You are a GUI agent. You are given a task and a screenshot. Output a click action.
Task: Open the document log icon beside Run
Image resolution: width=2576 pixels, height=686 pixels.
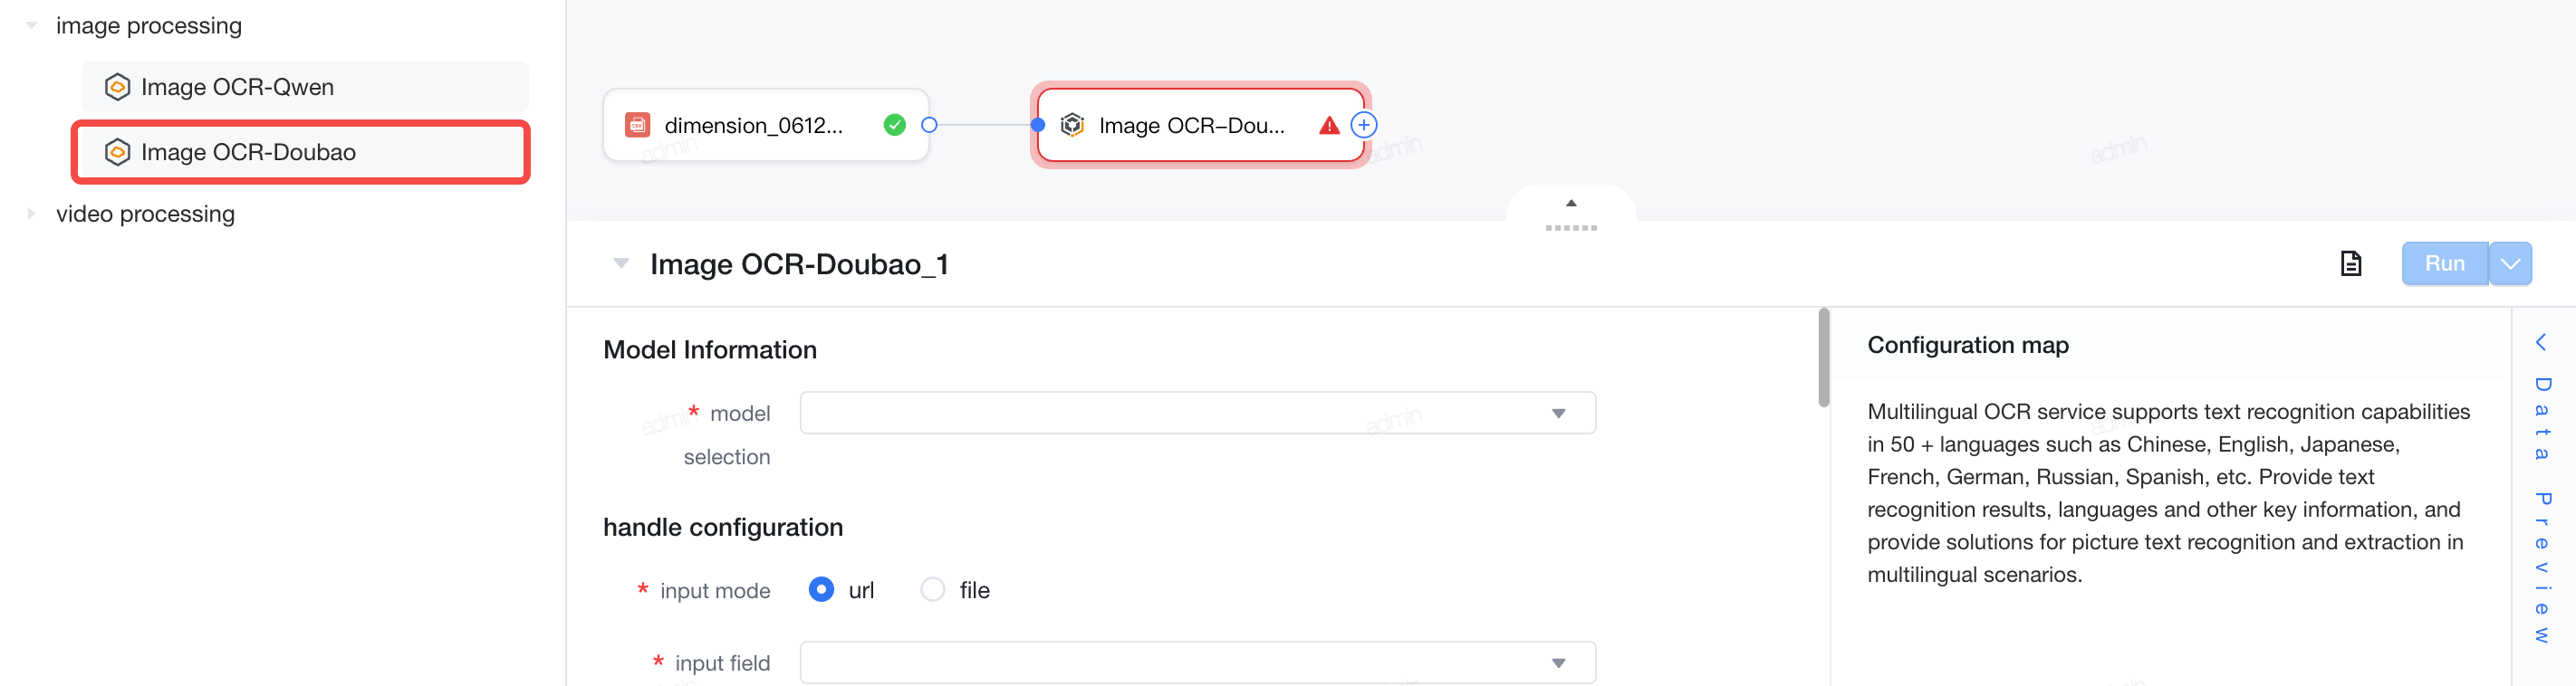coord(2350,263)
